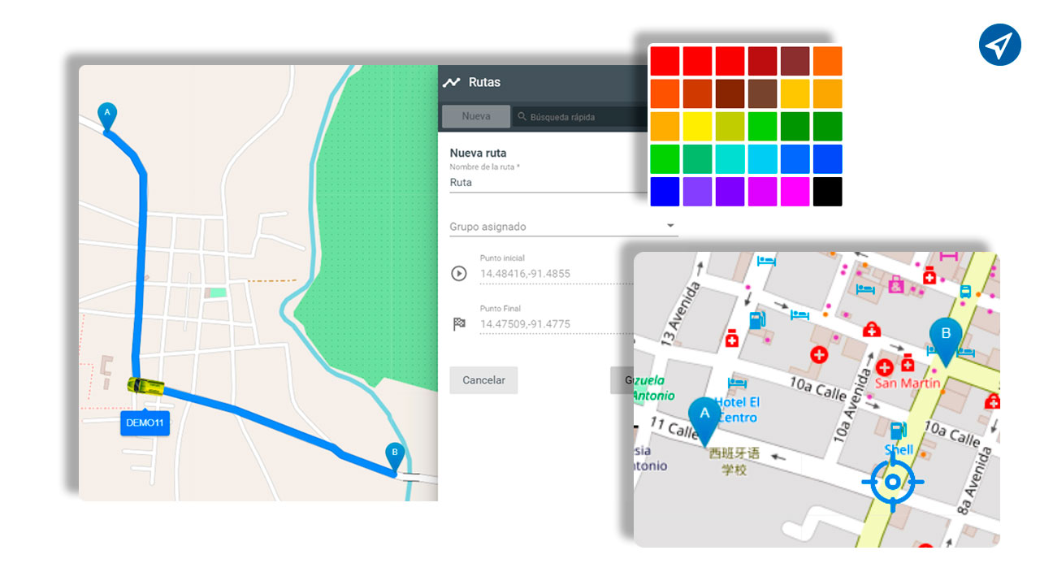Click the Punto inicial play circle icon

click(459, 273)
